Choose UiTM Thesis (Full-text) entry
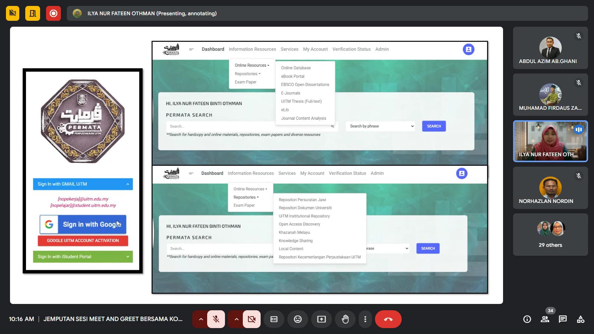This screenshot has width=594, height=334. click(x=301, y=101)
